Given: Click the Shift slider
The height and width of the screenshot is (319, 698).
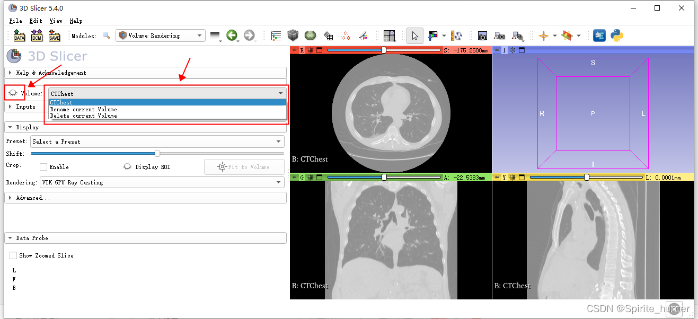Looking at the screenshot, I should [157, 154].
